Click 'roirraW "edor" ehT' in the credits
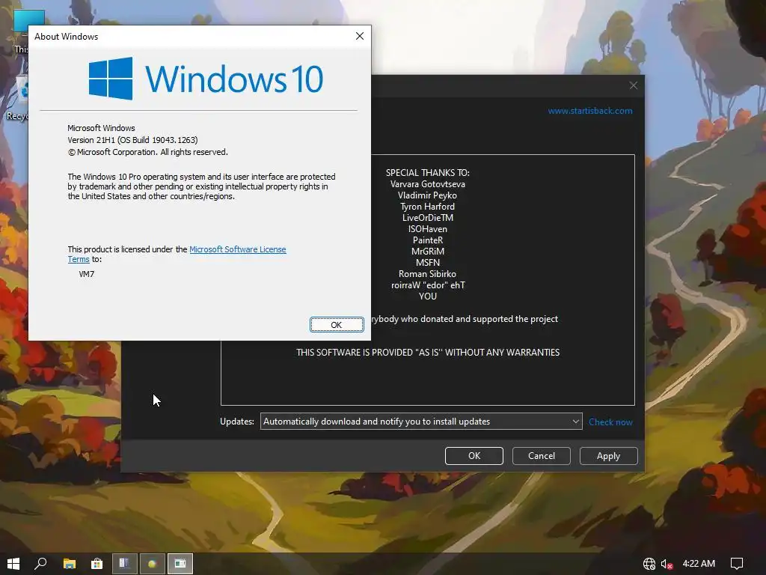Viewport: 766px width, 575px height. click(428, 285)
